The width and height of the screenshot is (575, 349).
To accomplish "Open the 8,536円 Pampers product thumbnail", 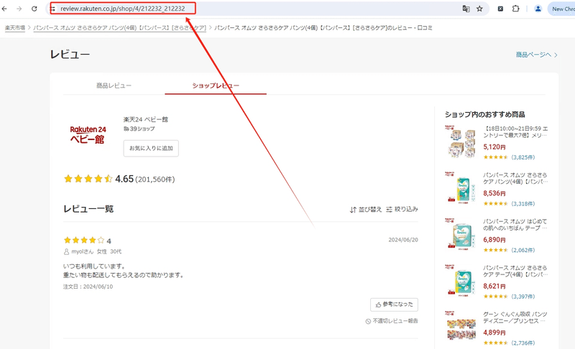I will [461, 188].
